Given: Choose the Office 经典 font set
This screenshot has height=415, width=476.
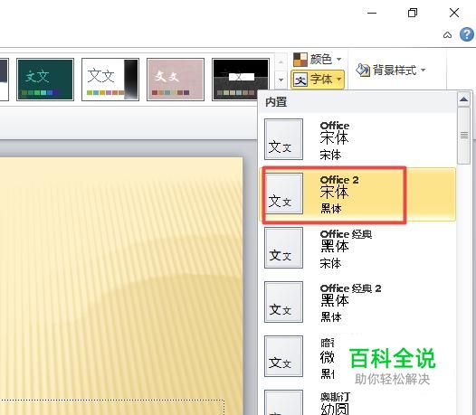Looking at the screenshot, I should (357, 248).
